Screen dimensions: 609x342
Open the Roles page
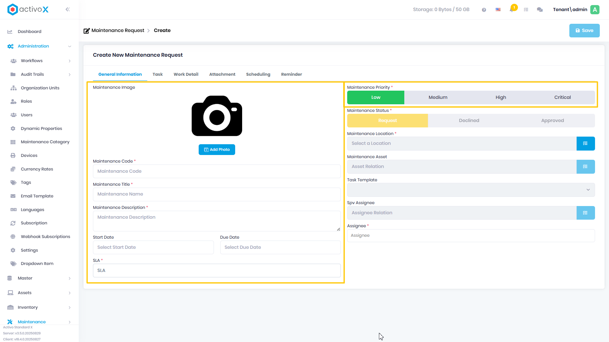(26, 101)
